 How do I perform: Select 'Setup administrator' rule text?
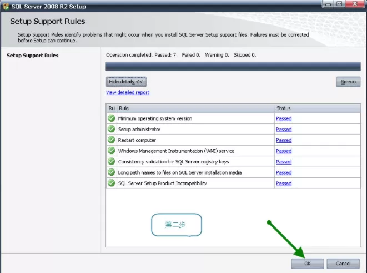[x=139, y=130]
